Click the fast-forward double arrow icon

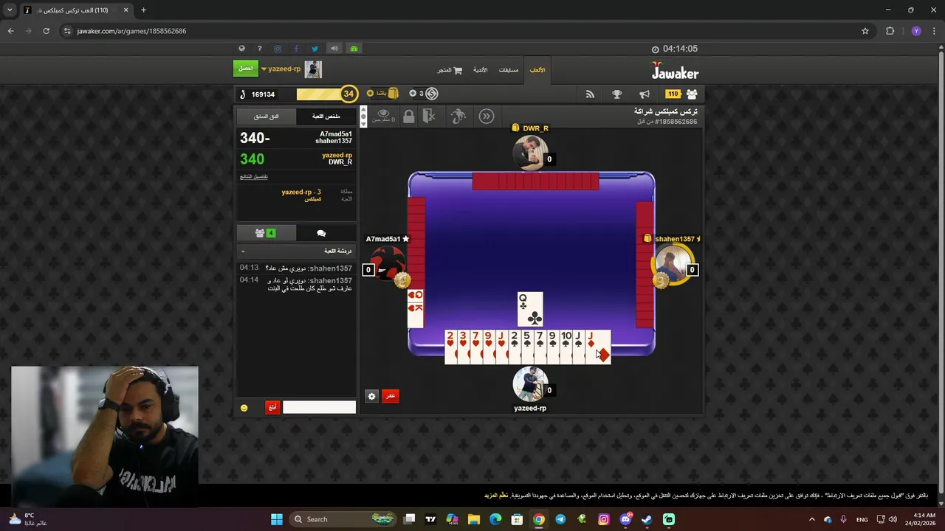point(486,117)
